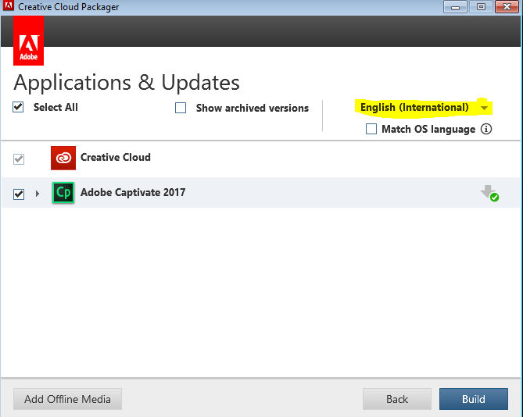Click the Creative Cloud app icon
Screen dimensions: 523x417
pyautogui.click(x=63, y=158)
